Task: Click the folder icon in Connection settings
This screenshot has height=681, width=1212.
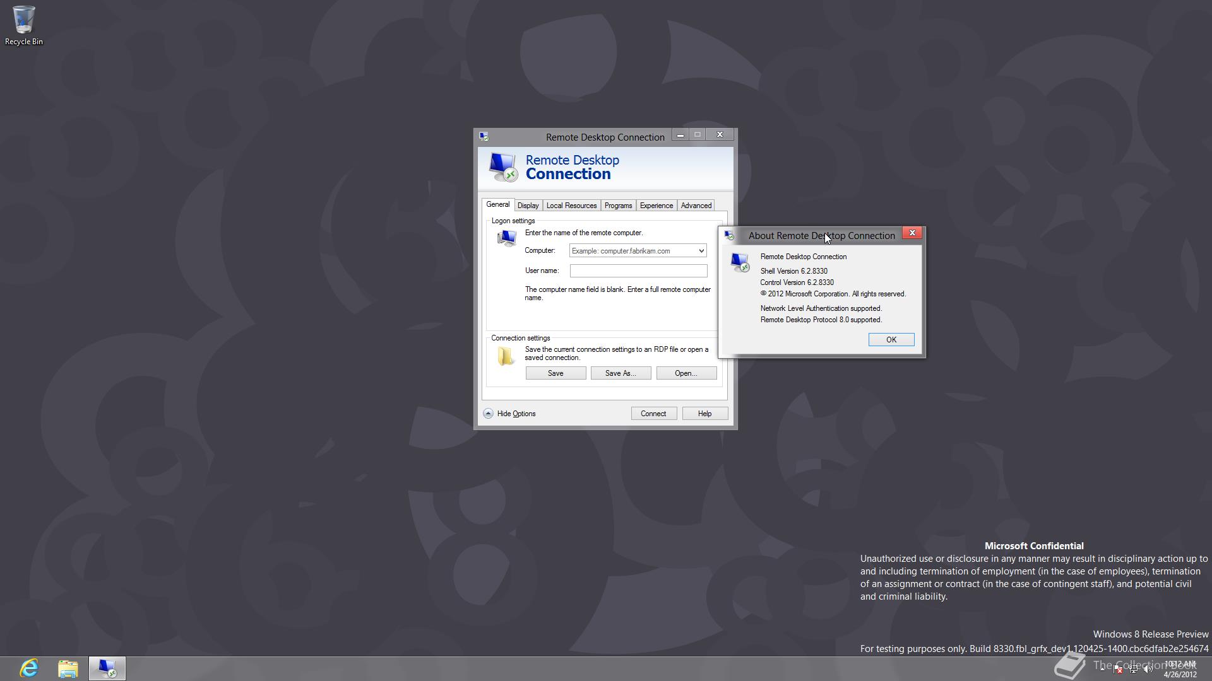Action: click(x=506, y=356)
